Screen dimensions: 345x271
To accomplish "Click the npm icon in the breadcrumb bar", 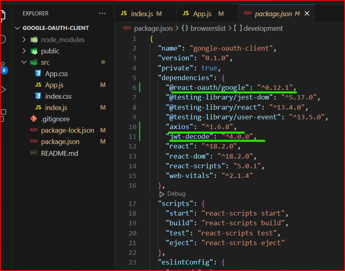I will pyautogui.click(x=127, y=28).
